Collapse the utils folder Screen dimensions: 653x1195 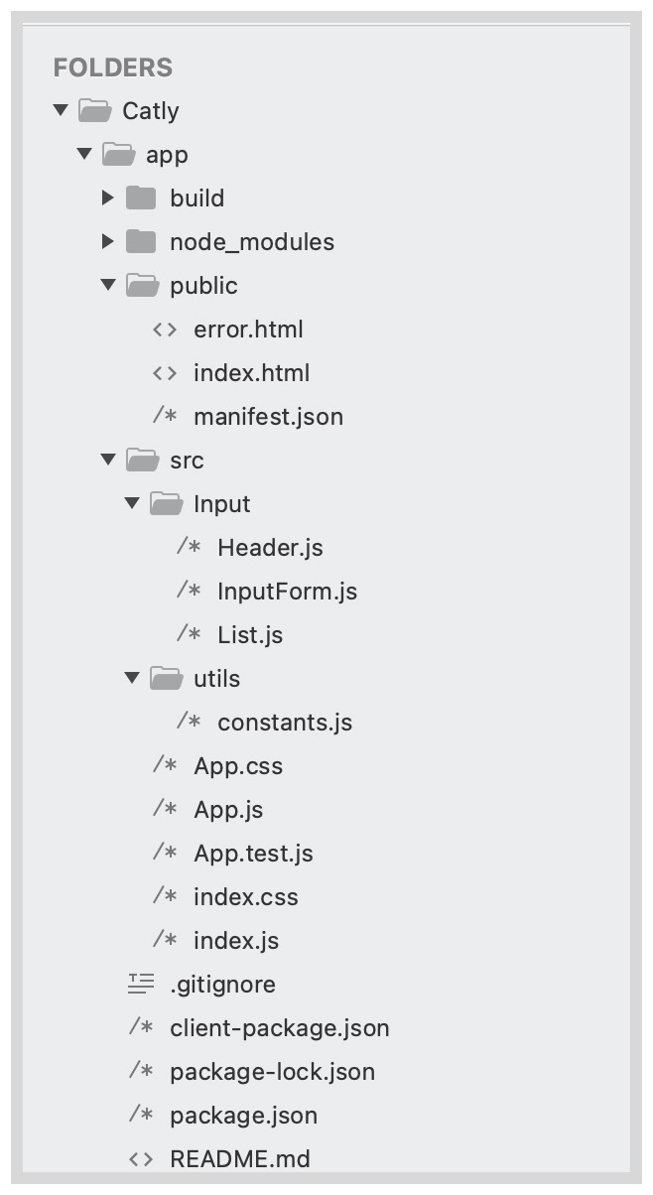(132, 678)
